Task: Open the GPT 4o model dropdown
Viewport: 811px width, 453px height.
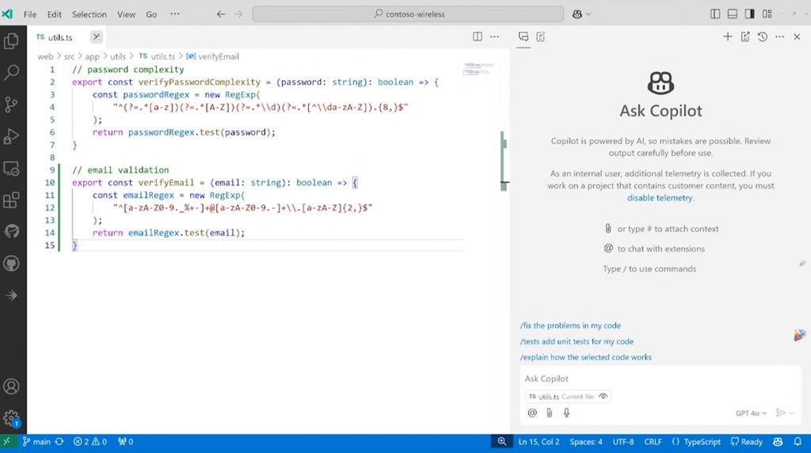Action: [x=751, y=413]
